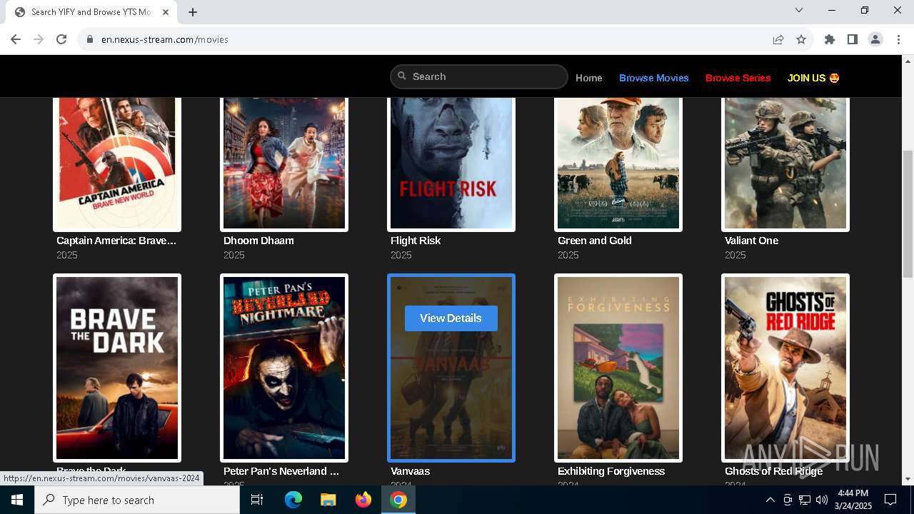Open Browse Series menu link
The image size is (914, 514).
(x=738, y=78)
